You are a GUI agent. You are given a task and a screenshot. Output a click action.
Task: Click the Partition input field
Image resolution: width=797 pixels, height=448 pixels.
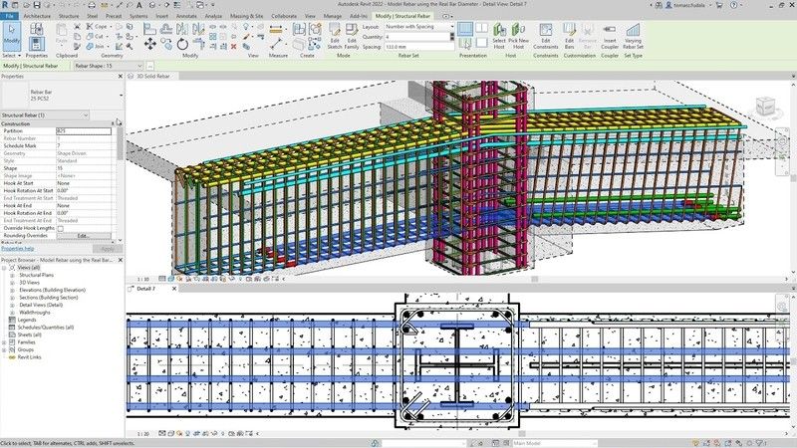pyautogui.click(x=84, y=131)
